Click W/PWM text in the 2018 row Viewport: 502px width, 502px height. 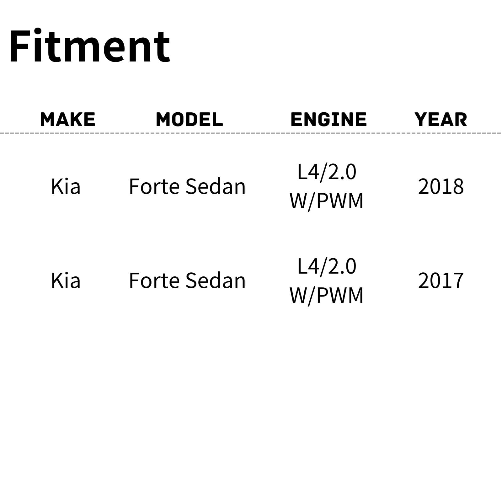tap(327, 201)
